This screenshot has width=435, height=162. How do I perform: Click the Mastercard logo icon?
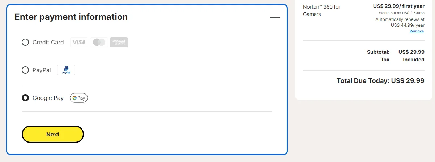pyautogui.click(x=99, y=42)
